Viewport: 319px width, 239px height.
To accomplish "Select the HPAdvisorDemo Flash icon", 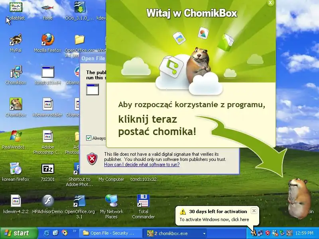I will click(47, 201).
